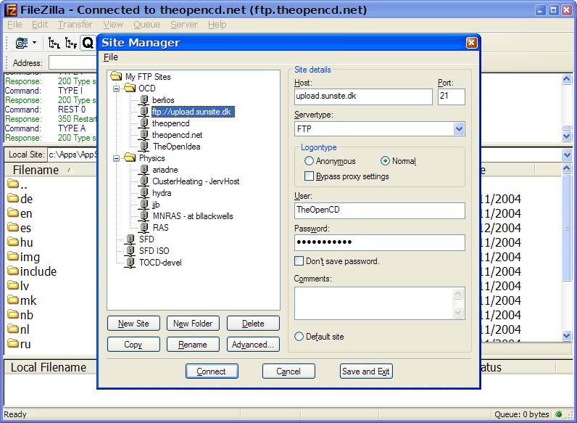Click server icon of theopencd site
This screenshot has width=577, height=423.
pos(144,123)
